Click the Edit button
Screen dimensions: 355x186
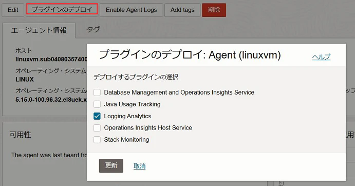[13, 10]
